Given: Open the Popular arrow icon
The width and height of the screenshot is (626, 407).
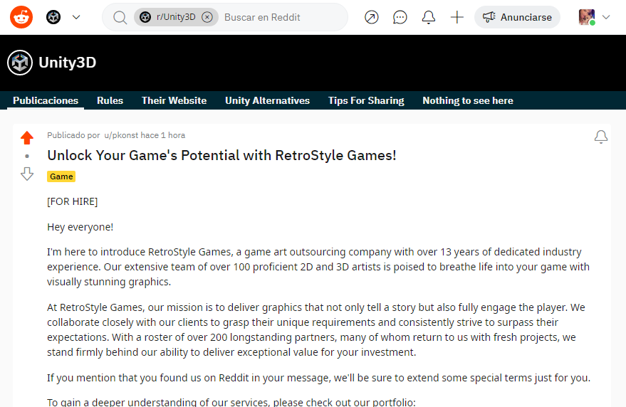Looking at the screenshot, I should point(372,17).
